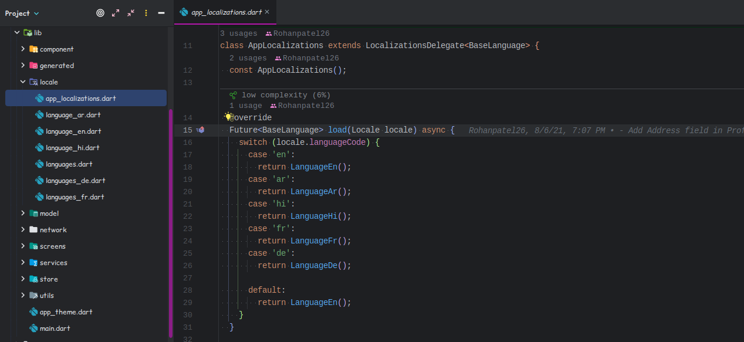The height and width of the screenshot is (342, 744).
Task: Click the complexity graph icon
Action: [x=233, y=95]
